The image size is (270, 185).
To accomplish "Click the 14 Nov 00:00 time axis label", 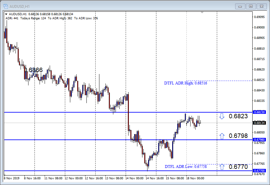I will click(134, 178).
